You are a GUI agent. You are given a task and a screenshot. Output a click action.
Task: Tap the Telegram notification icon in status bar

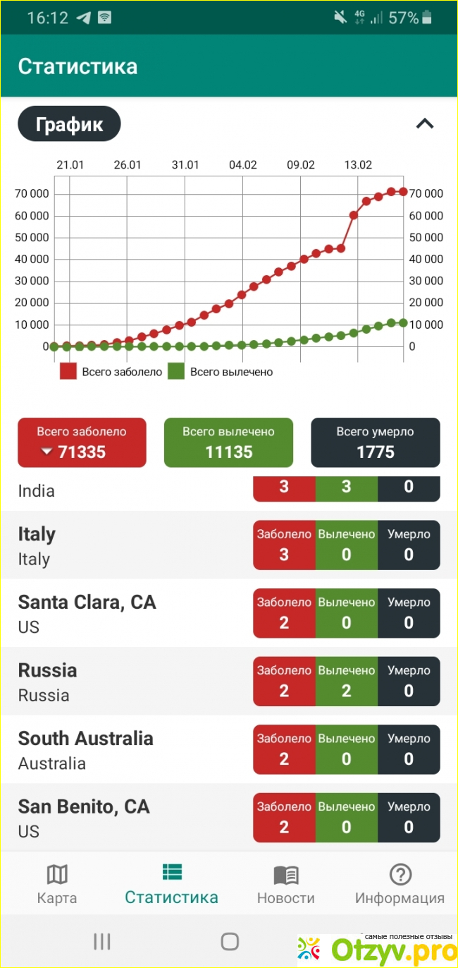tap(84, 18)
